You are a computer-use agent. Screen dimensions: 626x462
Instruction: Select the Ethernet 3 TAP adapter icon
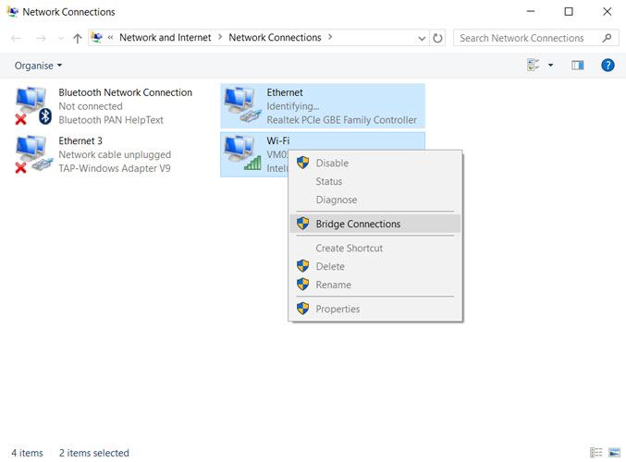[x=33, y=154]
